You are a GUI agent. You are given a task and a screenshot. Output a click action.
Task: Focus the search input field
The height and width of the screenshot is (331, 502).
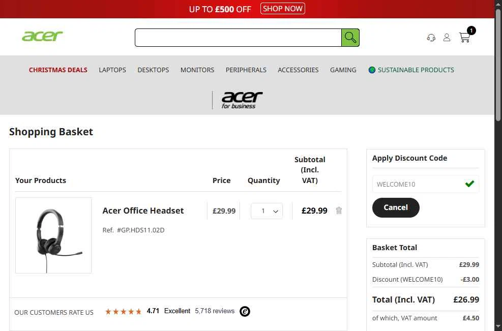click(238, 38)
